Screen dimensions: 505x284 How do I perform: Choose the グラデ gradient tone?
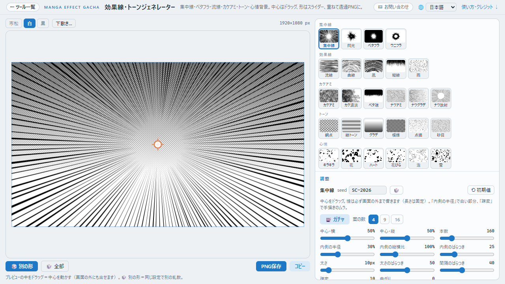(x=374, y=129)
